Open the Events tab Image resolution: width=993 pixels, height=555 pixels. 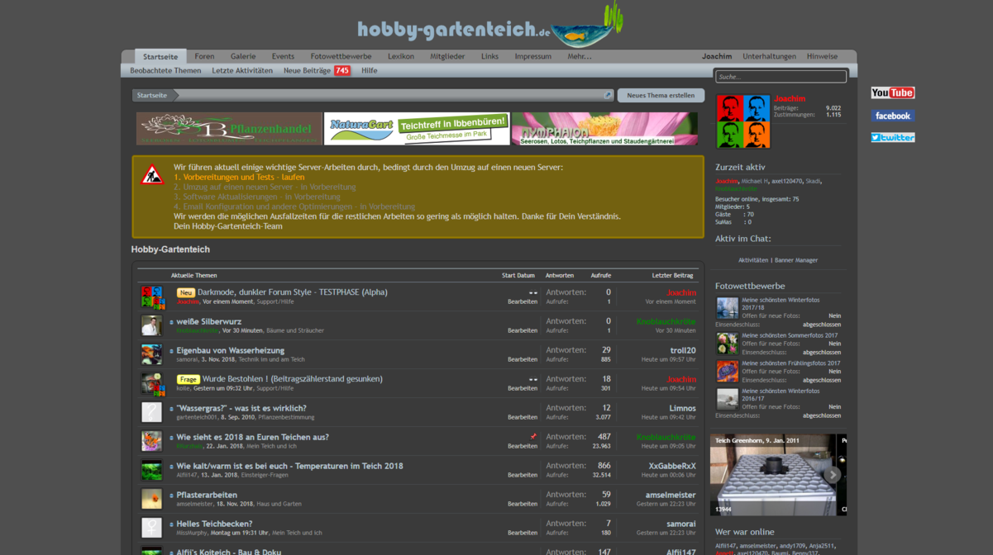283,56
